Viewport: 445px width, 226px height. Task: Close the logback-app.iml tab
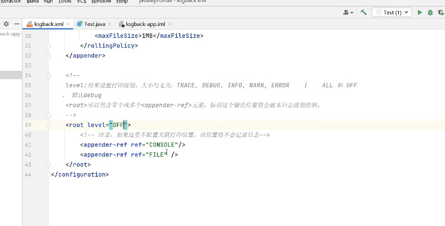pyautogui.click(x=170, y=24)
